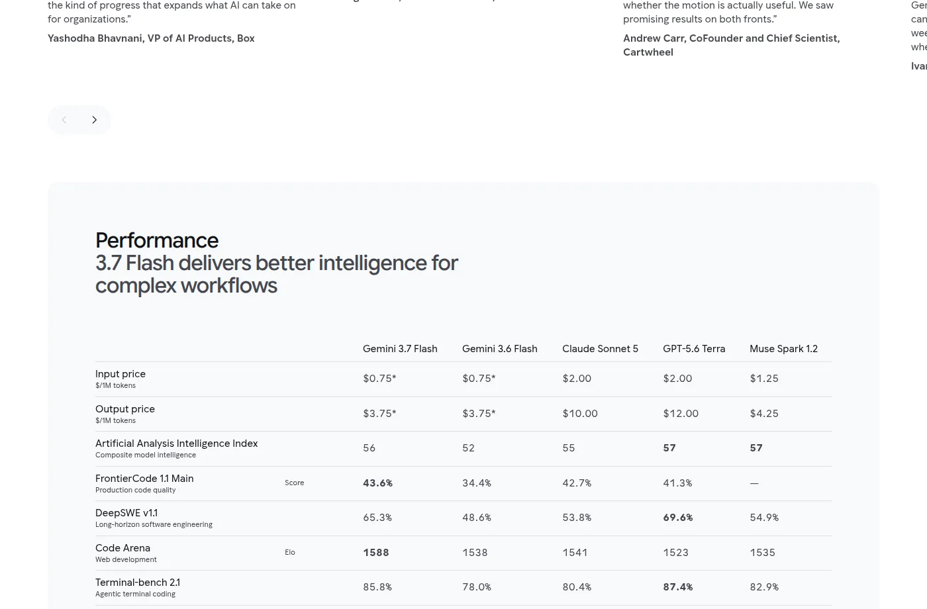The image size is (927, 609).
Task: Click the 78.0% Terminal-bench value
Action: pos(477,587)
